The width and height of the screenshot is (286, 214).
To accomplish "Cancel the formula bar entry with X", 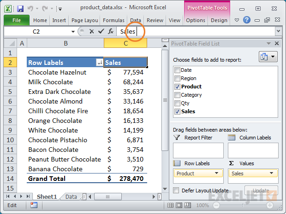I will pos(91,31).
